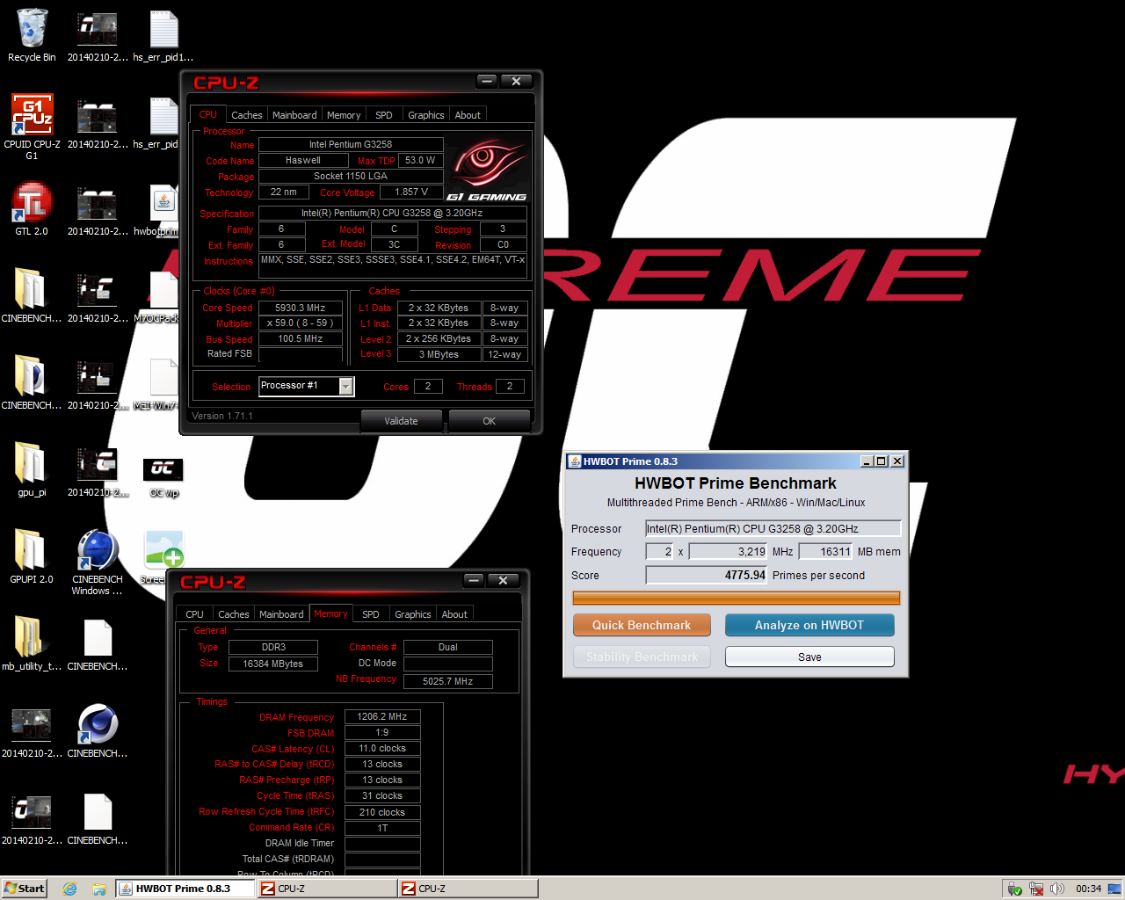Click the Validate button in CPU-Z
This screenshot has height=900, width=1125.
[x=402, y=421]
